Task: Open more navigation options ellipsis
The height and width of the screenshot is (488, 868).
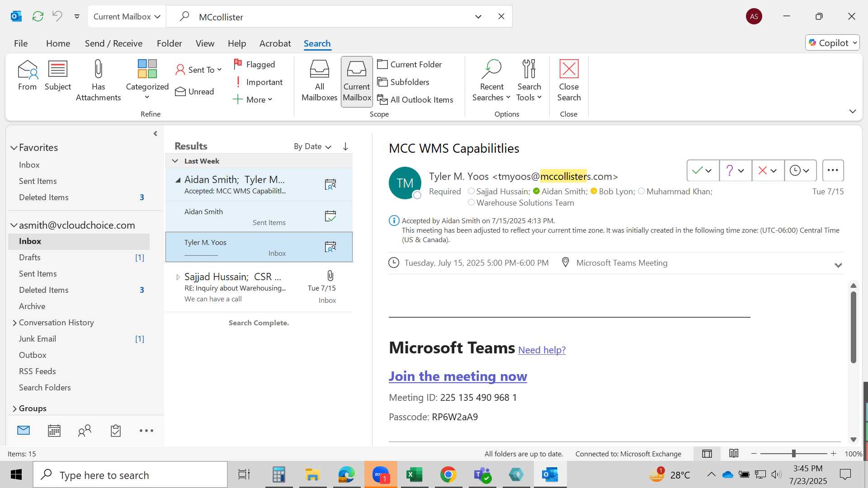Action: [x=146, y=431]
